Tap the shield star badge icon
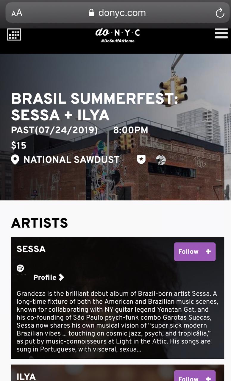The height and width of the screenshot is (381, 231). click(x=141, y=160)
